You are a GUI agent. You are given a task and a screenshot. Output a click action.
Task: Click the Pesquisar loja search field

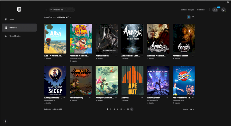tap(62, 10)
